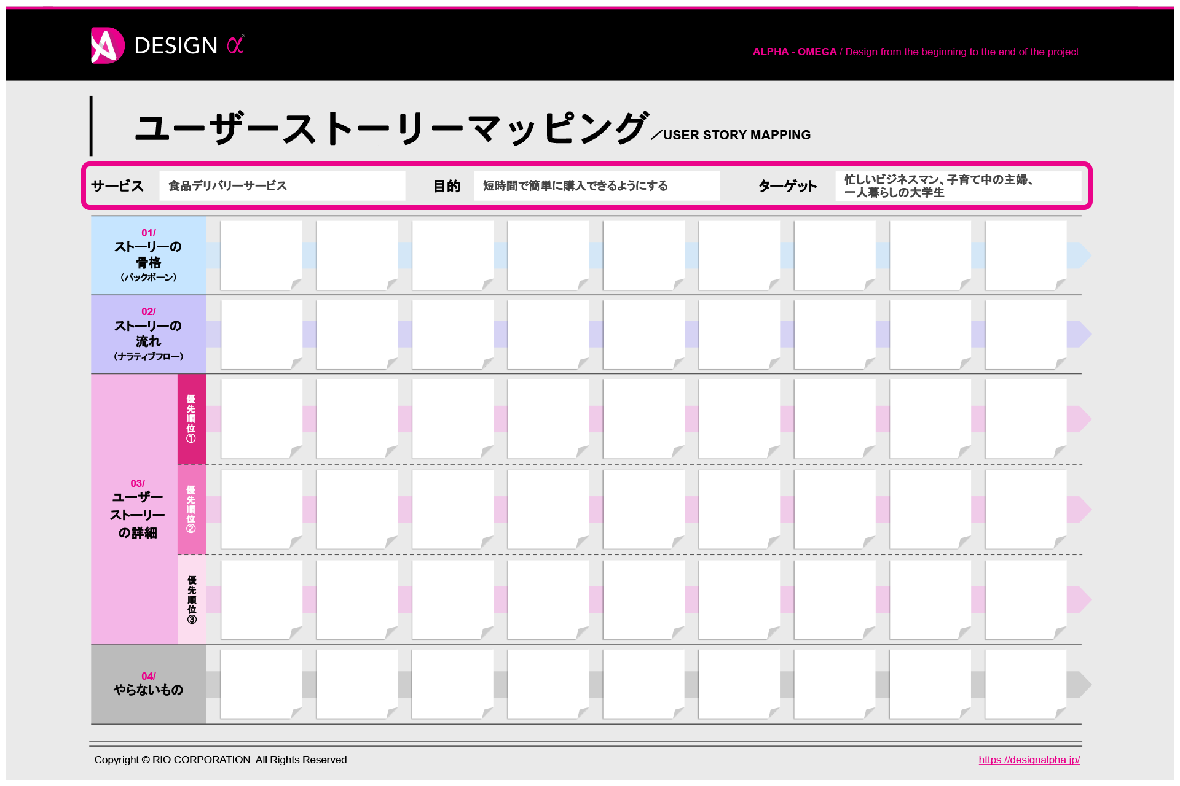
Task: Select the 04/ やらないもの row header
Action: (148, 685)
